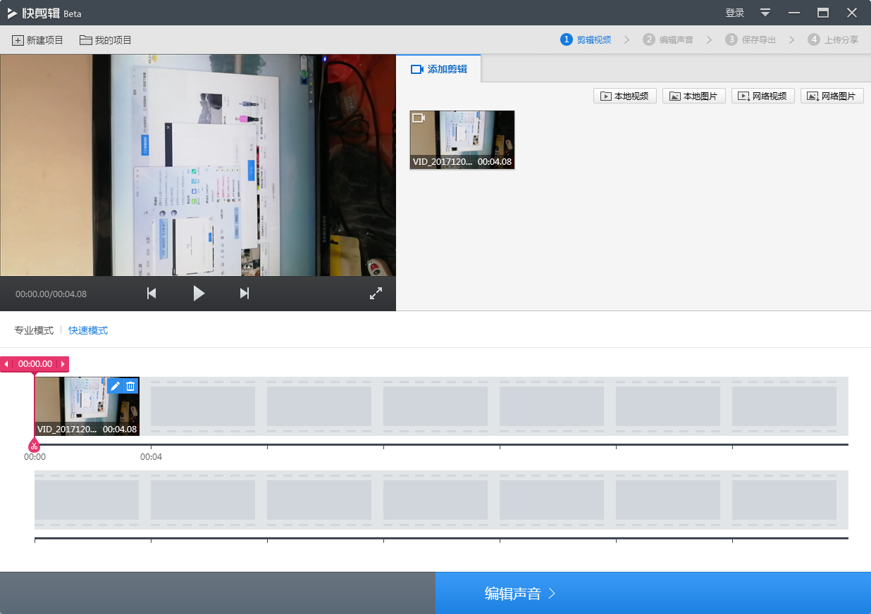The width and height of the screenshot is (871, 614).
Task: Minimize the 快剪辑 window
Action: coord(794,13)
